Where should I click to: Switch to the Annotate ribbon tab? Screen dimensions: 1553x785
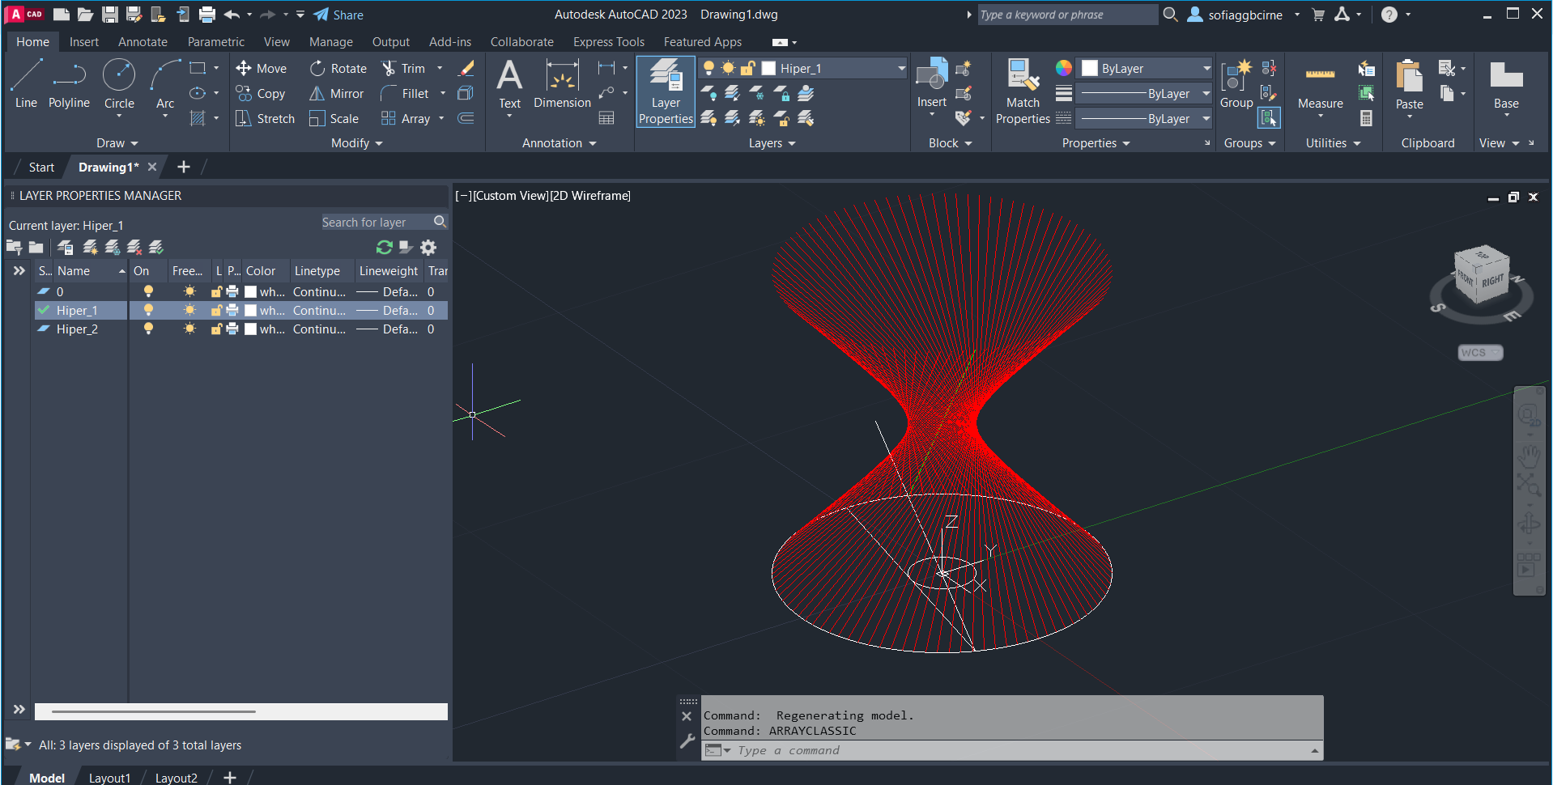[x=143, y=42]
